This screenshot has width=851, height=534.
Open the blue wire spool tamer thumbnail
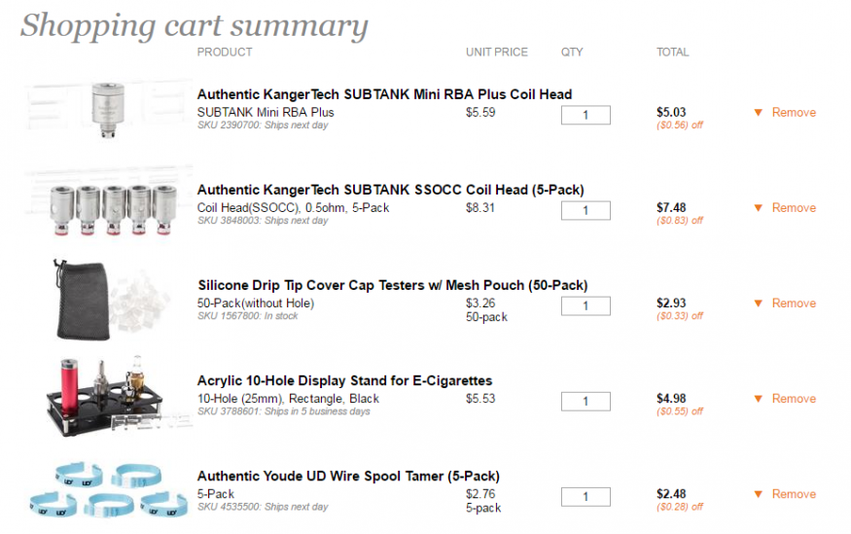point(107,491)
